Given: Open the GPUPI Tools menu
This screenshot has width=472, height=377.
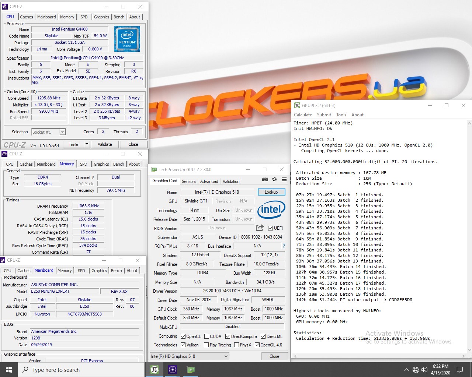Looking at the screenshot, I should pyautogui.click(x=341, y=115).
